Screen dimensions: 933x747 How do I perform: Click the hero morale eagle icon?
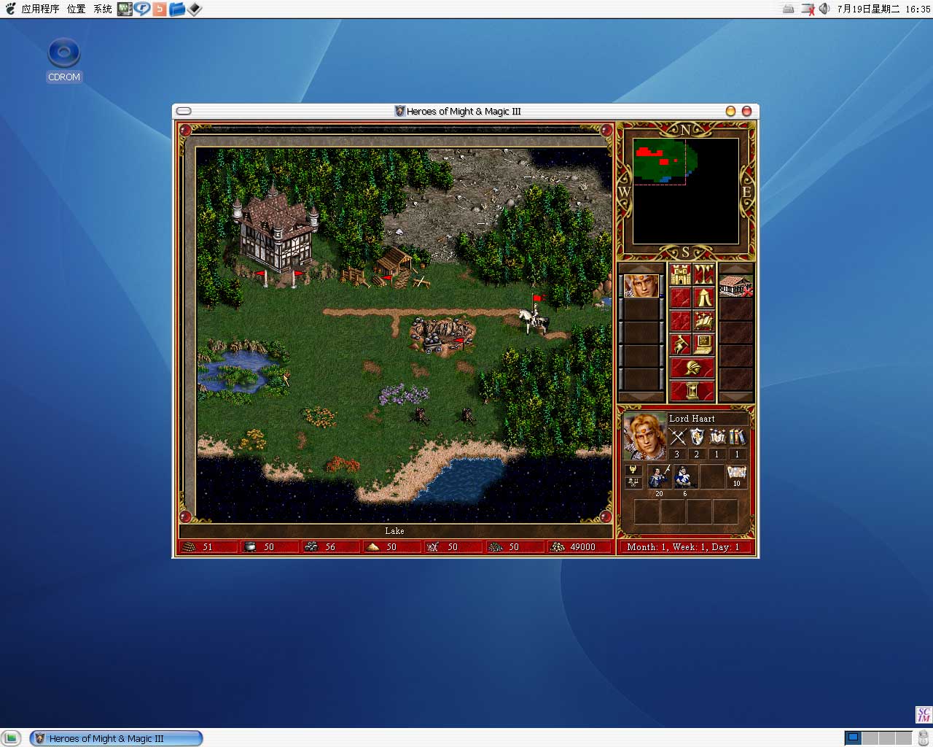tap(633, 471)
